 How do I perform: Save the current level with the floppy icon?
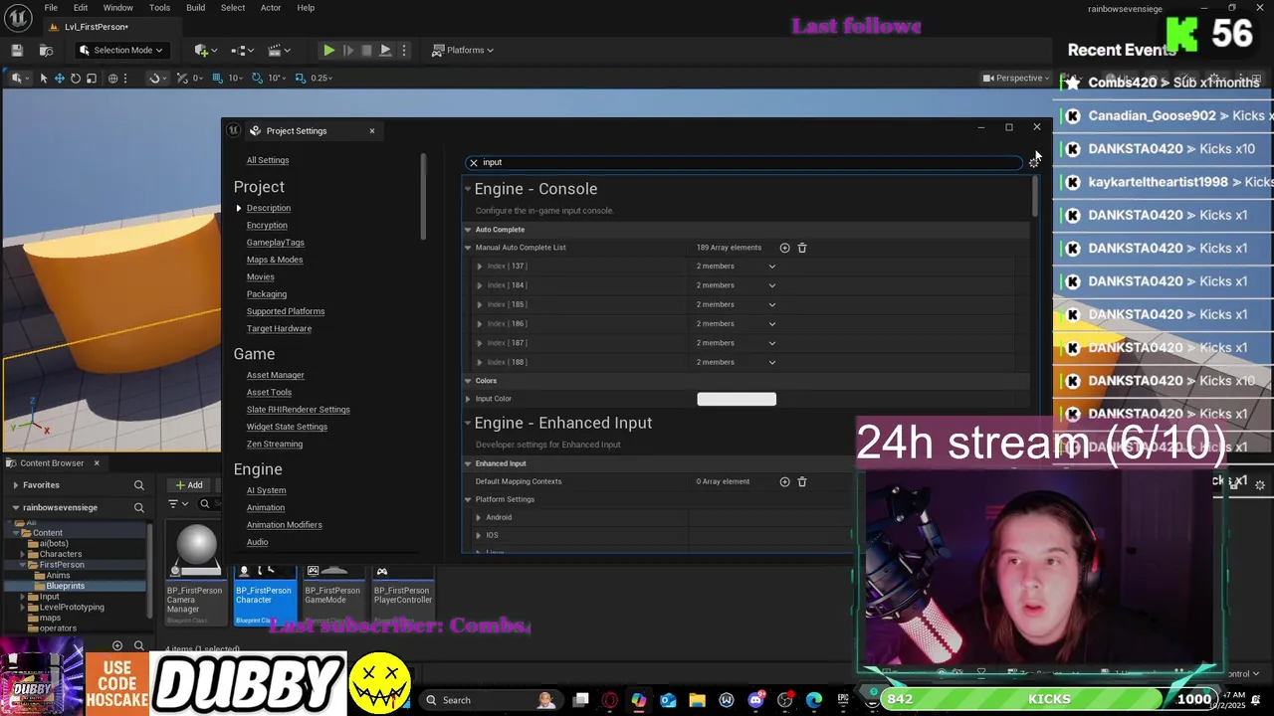click(x=17, y=50)
